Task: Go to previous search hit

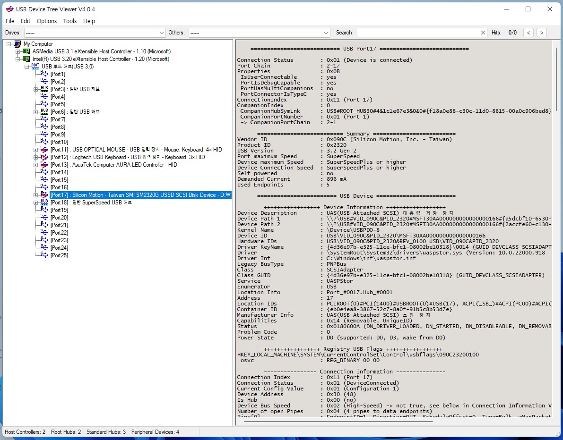Action: 528,33
